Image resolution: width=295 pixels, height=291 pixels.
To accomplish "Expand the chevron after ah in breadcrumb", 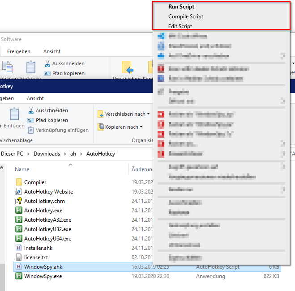I will click(x=81, y=154).
